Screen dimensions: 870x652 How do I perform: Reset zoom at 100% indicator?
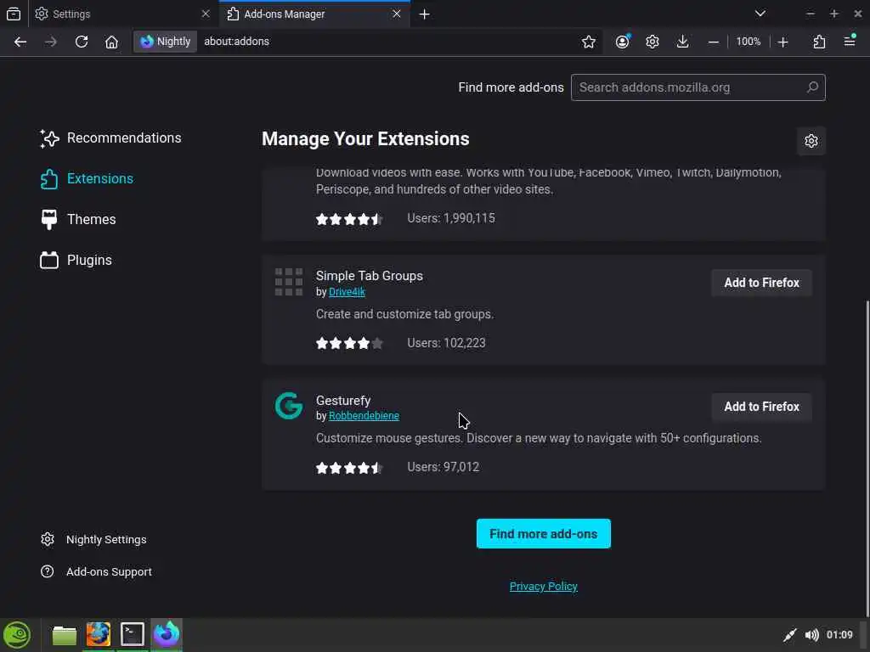tap(748, 42)
